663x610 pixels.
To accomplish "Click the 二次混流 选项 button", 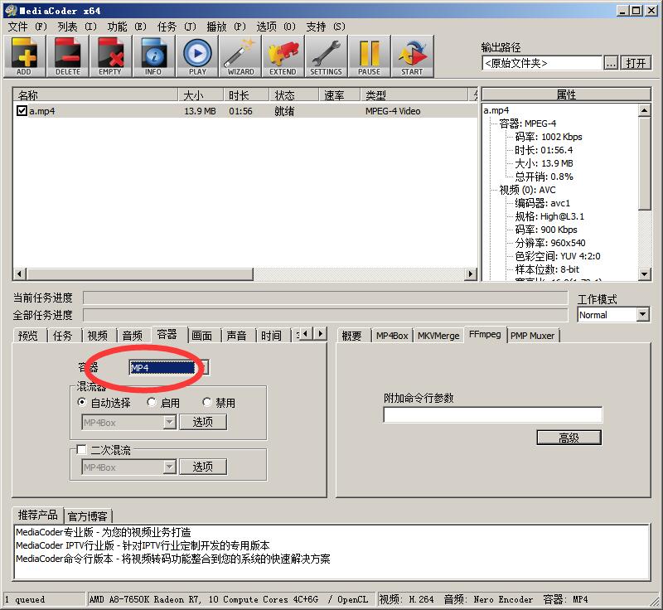I will tap(203, 467).
